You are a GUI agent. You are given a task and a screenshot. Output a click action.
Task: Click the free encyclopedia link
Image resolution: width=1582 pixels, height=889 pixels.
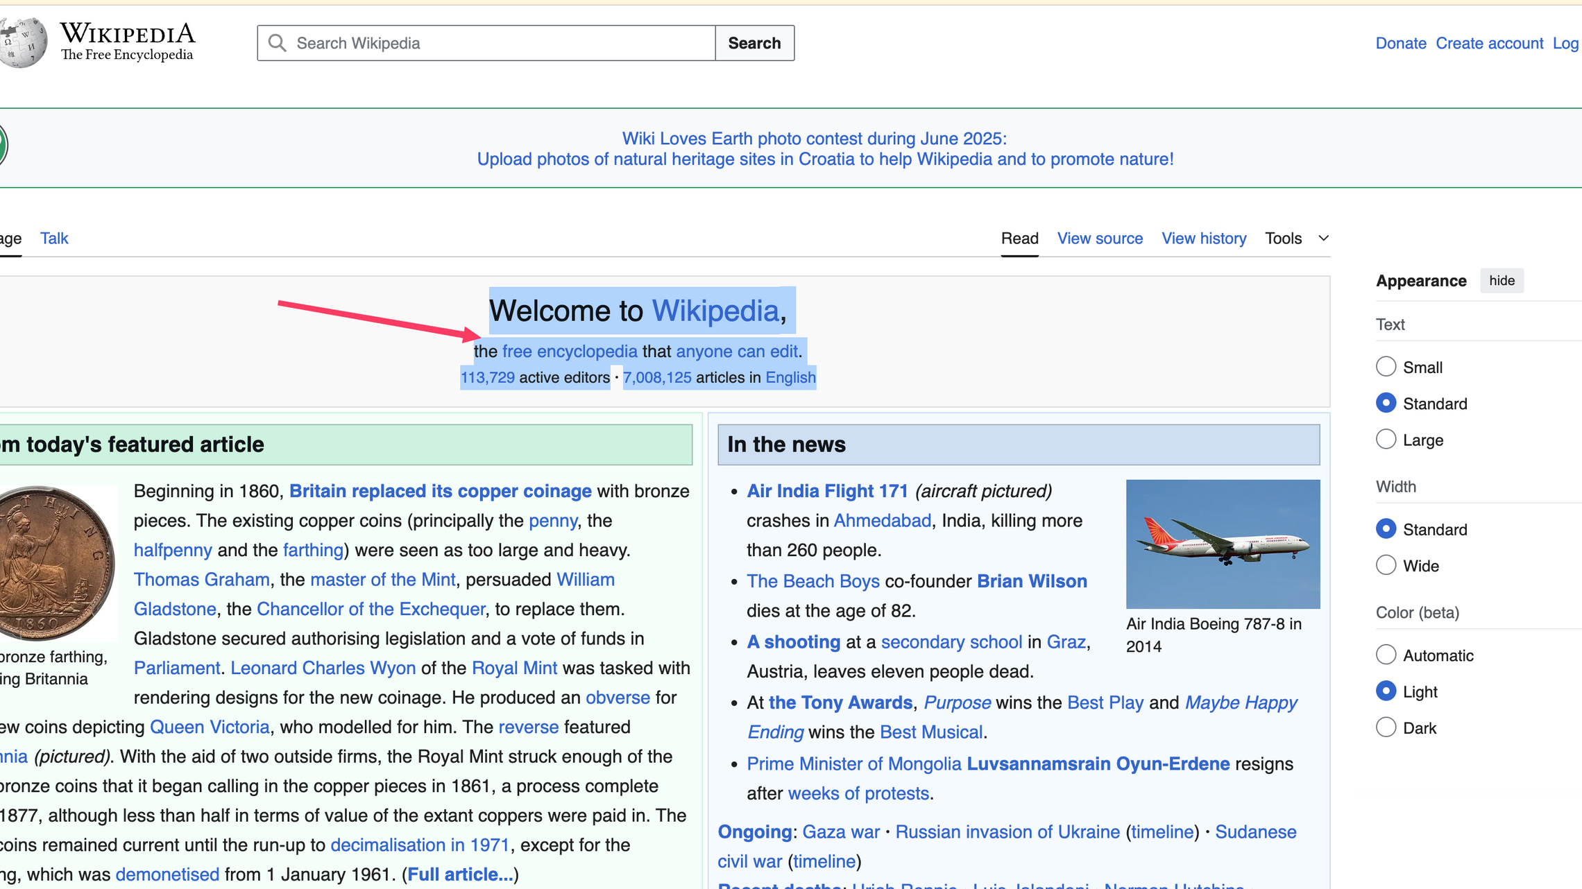pyautogui.click(x=570, y=351)
